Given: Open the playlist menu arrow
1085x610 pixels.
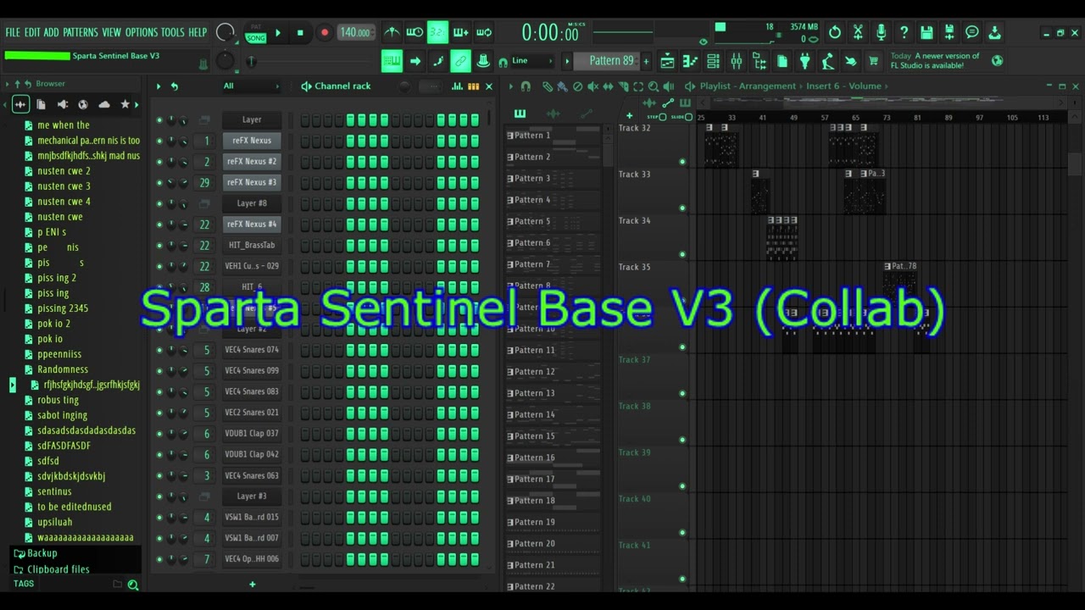Looking at the screenshot, I should click(x=510, y=86).
